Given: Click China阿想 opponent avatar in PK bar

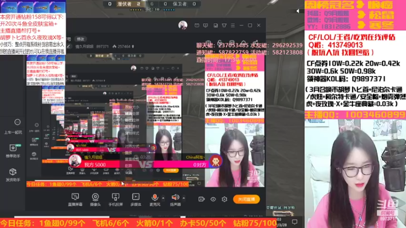Looking at the screenshot, I should point(215,161).
